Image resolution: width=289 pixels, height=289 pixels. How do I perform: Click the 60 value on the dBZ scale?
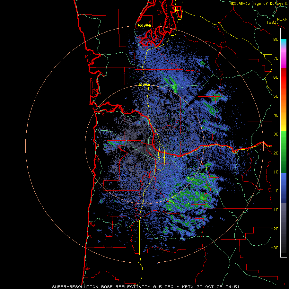click(276, 77)
